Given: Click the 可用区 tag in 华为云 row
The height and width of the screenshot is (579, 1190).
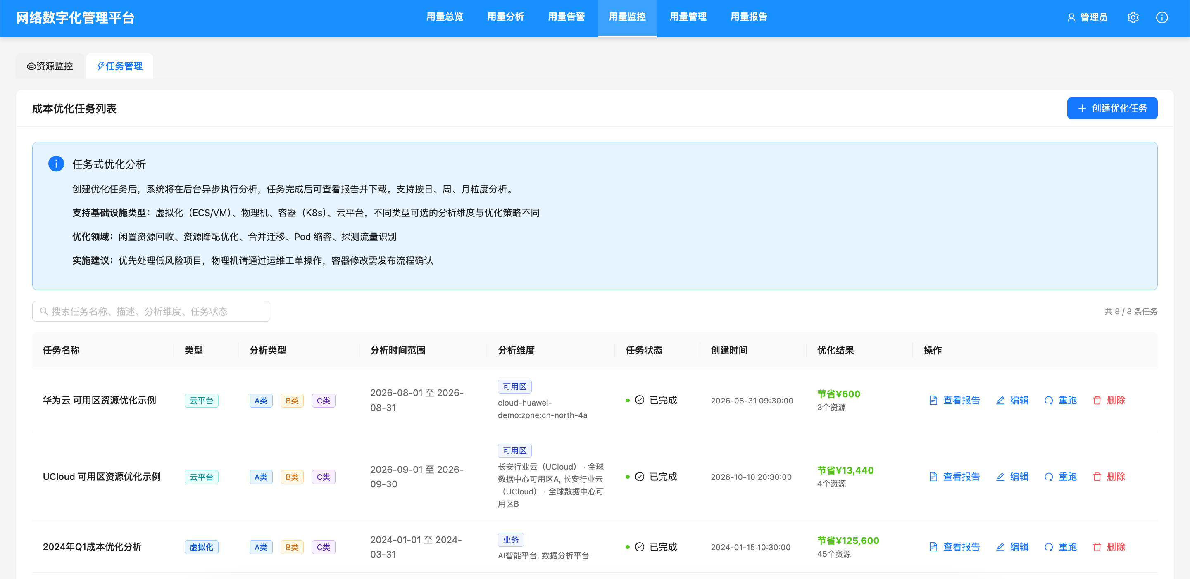Looking at the screenshot, I should [x=514, y=387].
